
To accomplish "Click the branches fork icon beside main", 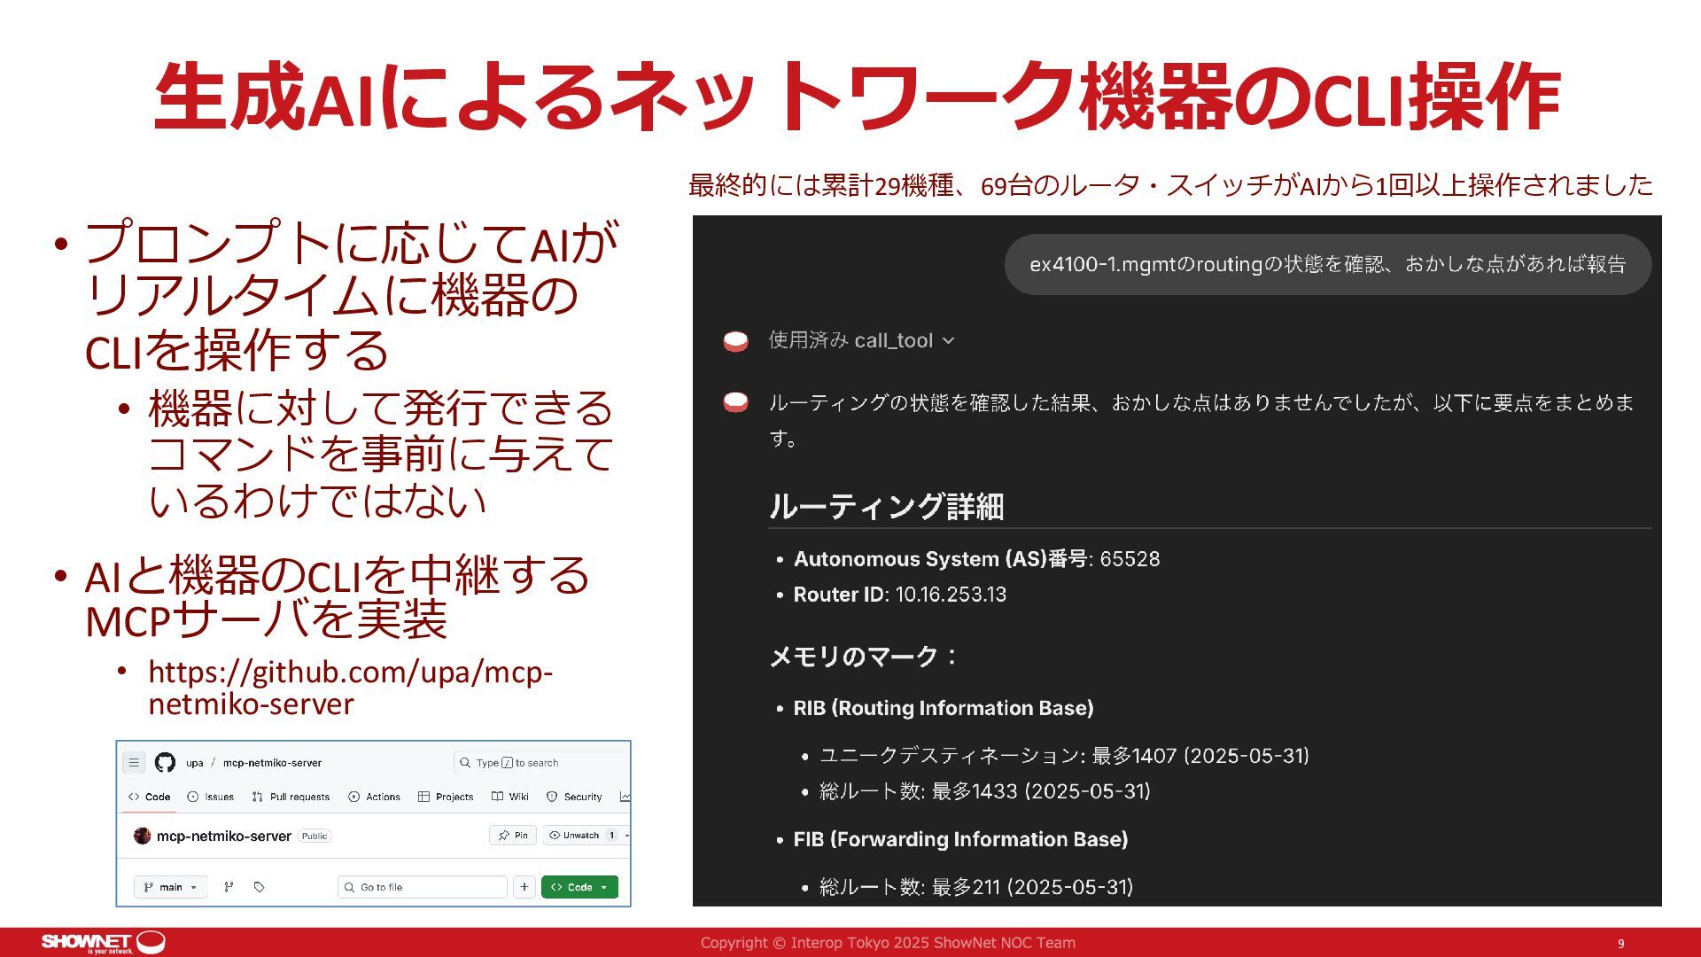I will 229,887.
